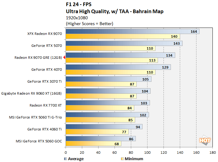218x162 pixels.
Task: Click the 180 tick on the x-axis
Action: [212, 153]
